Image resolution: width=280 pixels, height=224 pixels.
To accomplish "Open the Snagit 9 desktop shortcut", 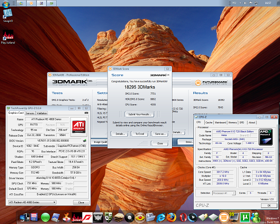I will [8, 16].
